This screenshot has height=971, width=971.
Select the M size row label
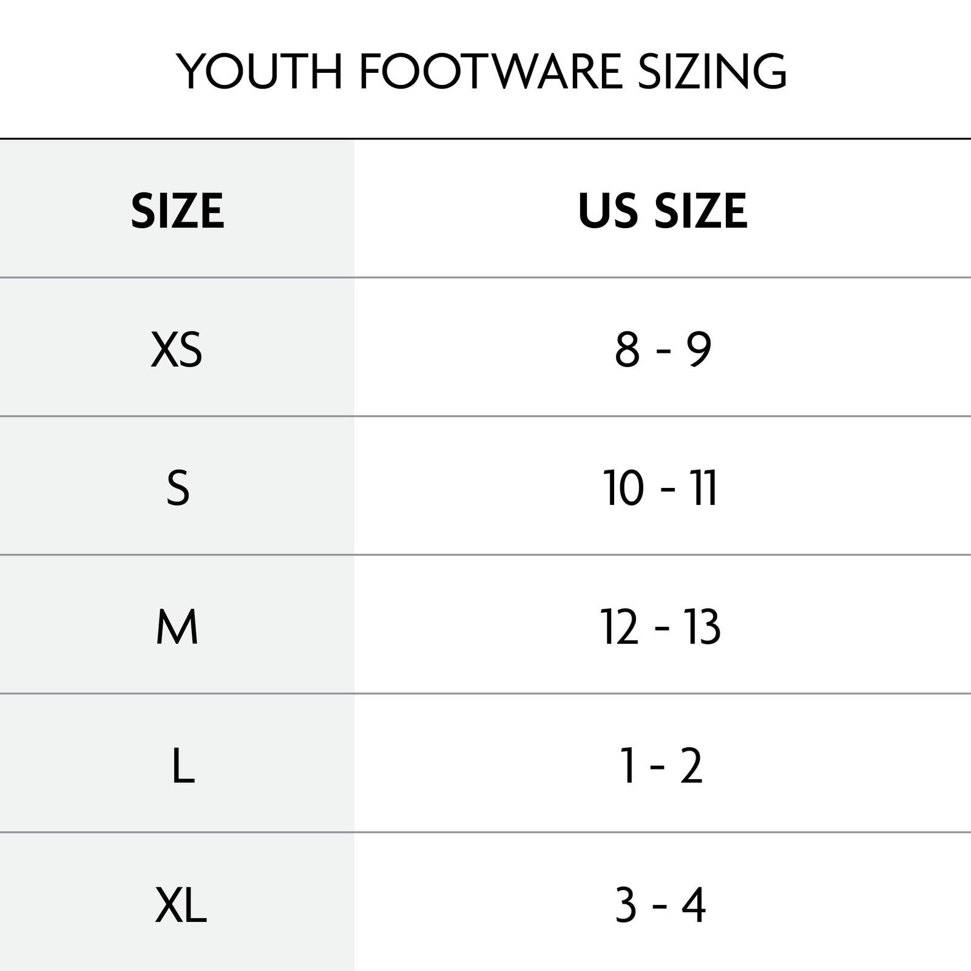[x=177, y=627]
